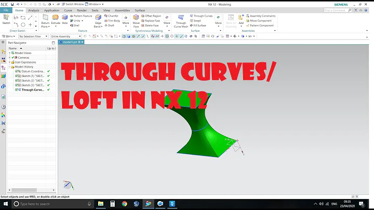Click the Name column header
Image resolution: width=374 pixels, height=210 pixels.
pos(26,48)
